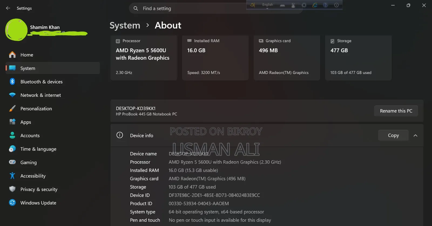Viewport: 432px width, 226px height.
Task: Click the Graphics card icon on card
Action: 261,41
